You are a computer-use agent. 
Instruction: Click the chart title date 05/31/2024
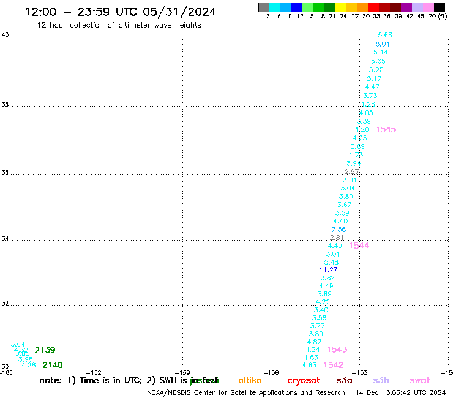(179, 12)
